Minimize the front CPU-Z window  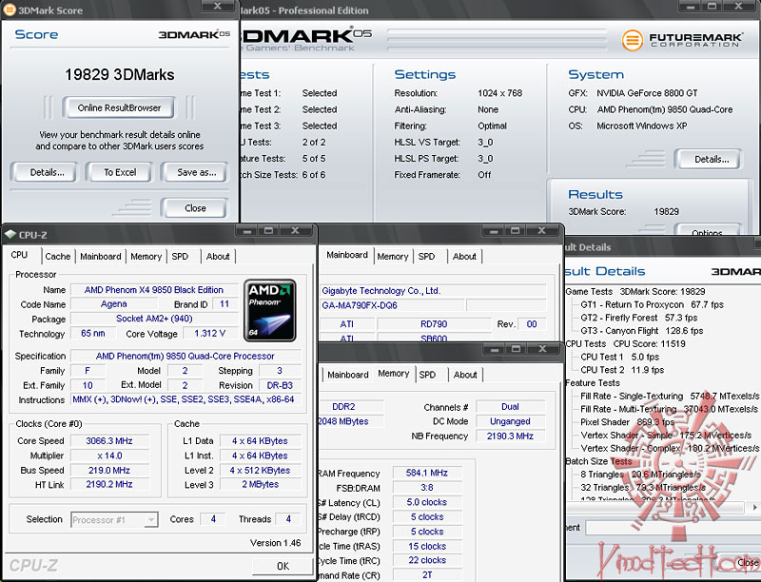247,231
